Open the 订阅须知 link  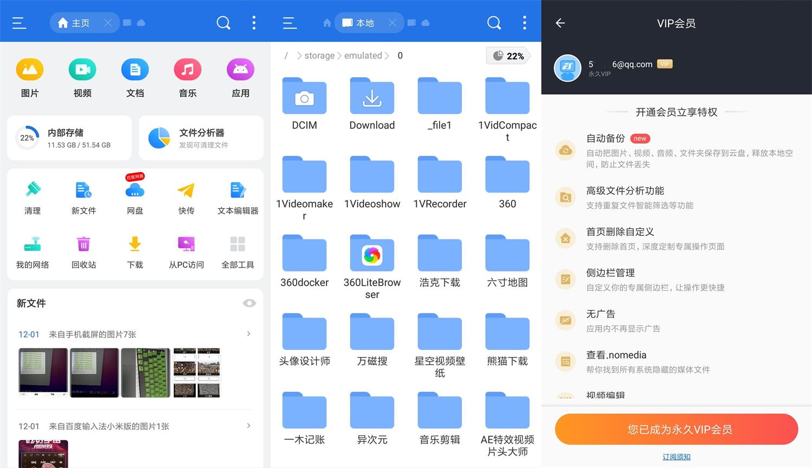click(x=676, y=457)
